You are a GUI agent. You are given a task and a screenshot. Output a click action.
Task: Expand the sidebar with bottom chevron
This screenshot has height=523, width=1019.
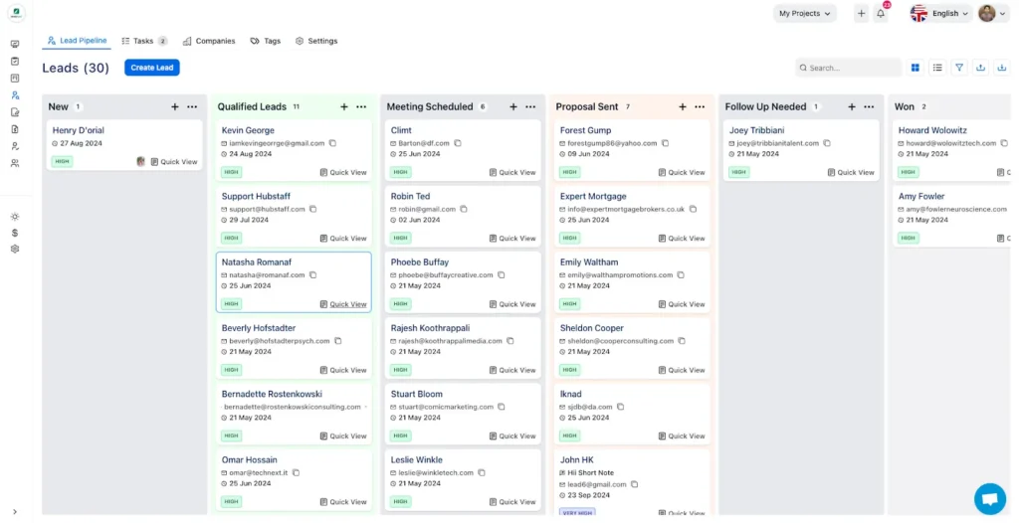point(15,512)
